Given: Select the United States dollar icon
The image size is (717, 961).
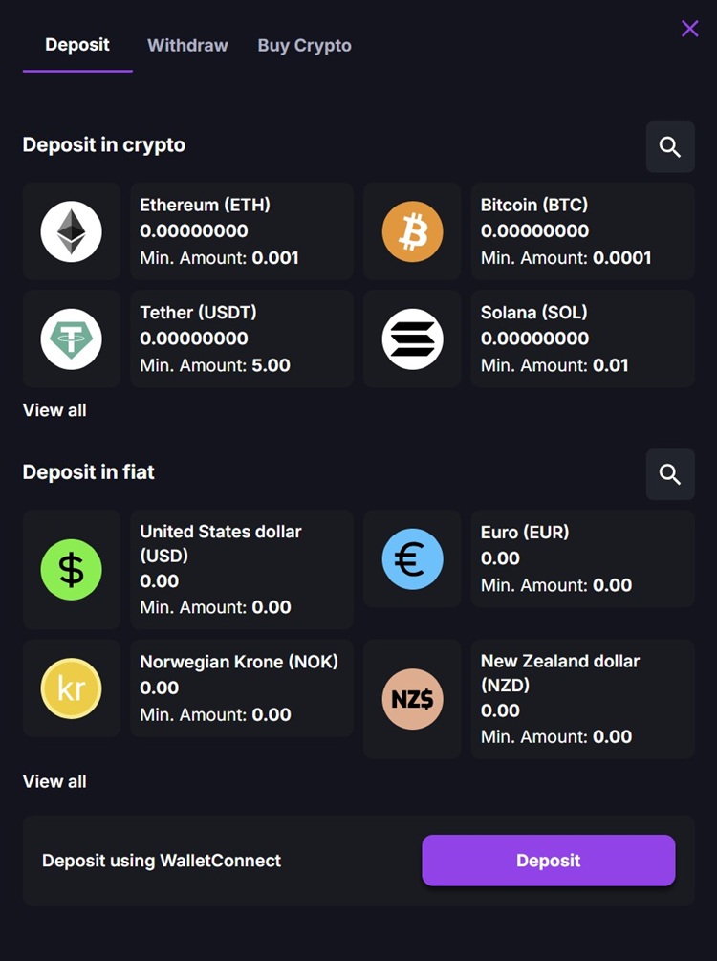Looking at the screenshot, I should click(71, 570).
